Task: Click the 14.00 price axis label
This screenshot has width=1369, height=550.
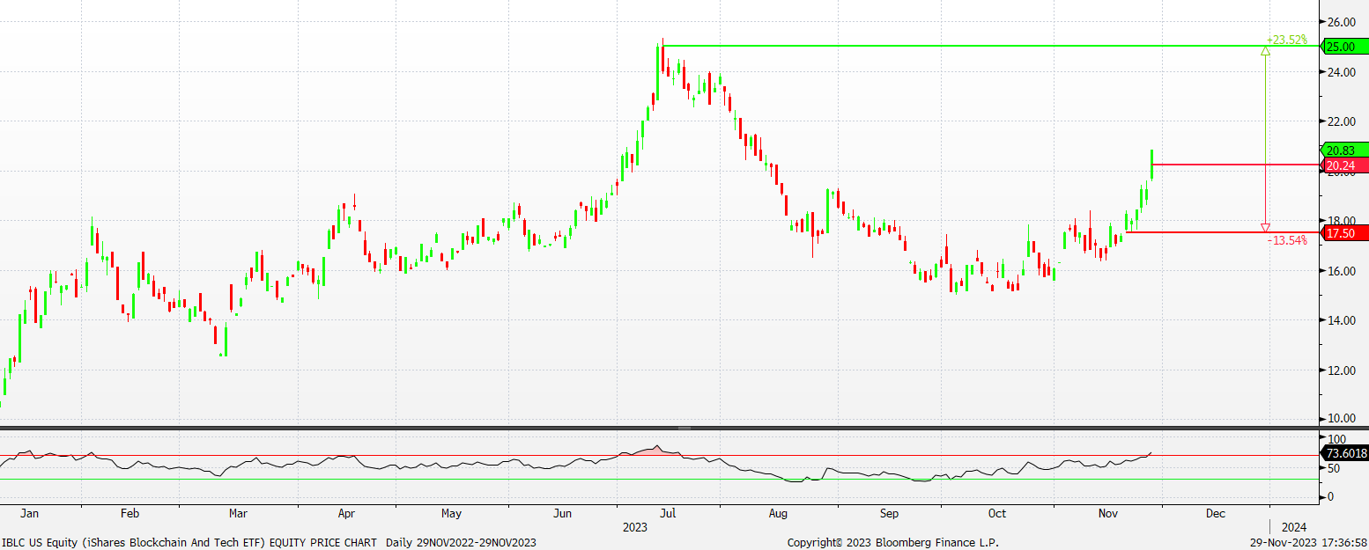Action: tap(1340, 320)
